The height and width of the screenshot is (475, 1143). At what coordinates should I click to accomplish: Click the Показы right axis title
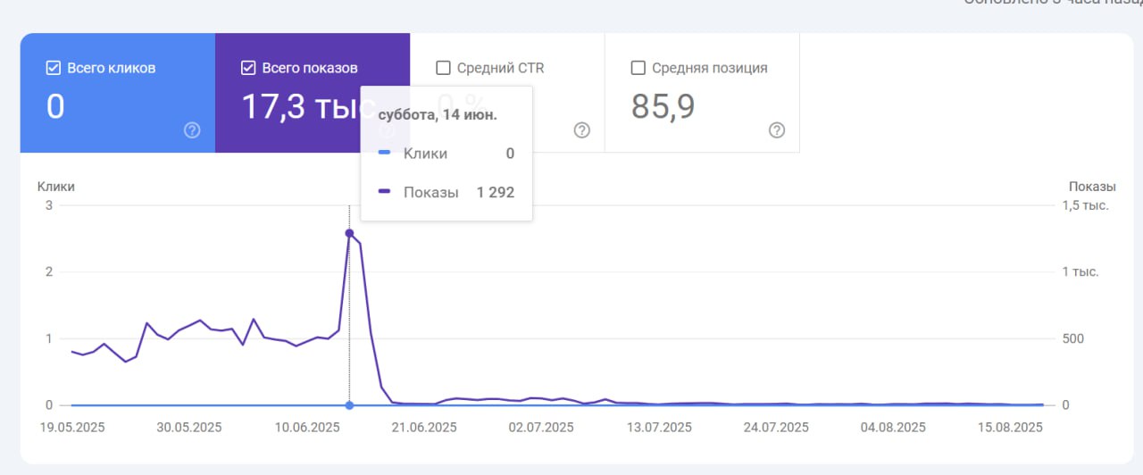pos(1092,187)
